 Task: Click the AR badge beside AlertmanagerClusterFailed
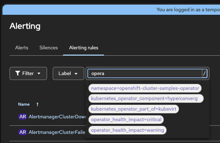pos(23,132)
